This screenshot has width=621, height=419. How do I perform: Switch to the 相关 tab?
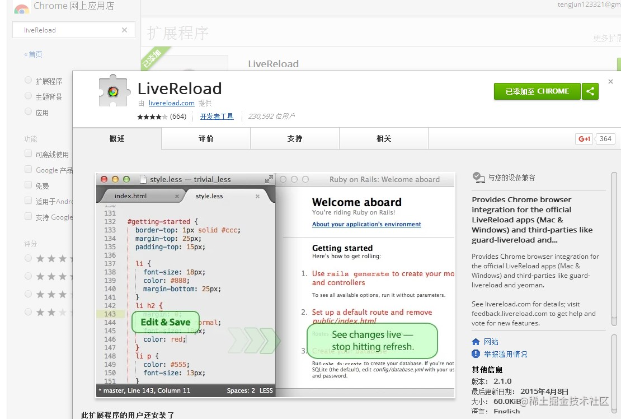(384, 138)
